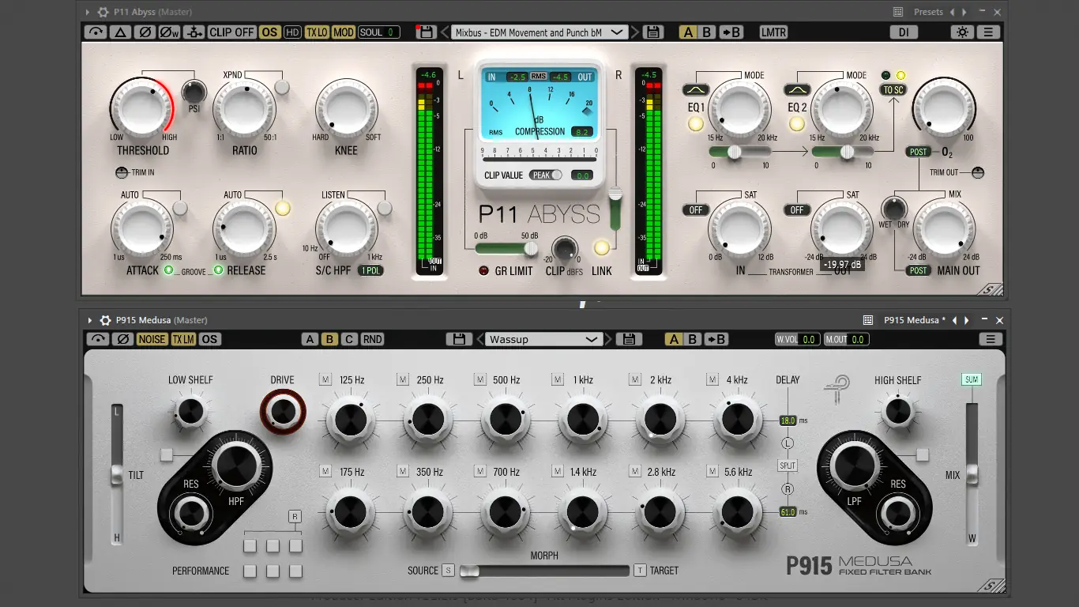Screen dimensions: 1079x607
Task: Collapse the P11 Abyss plugin panel
Action: coord(89,12)
